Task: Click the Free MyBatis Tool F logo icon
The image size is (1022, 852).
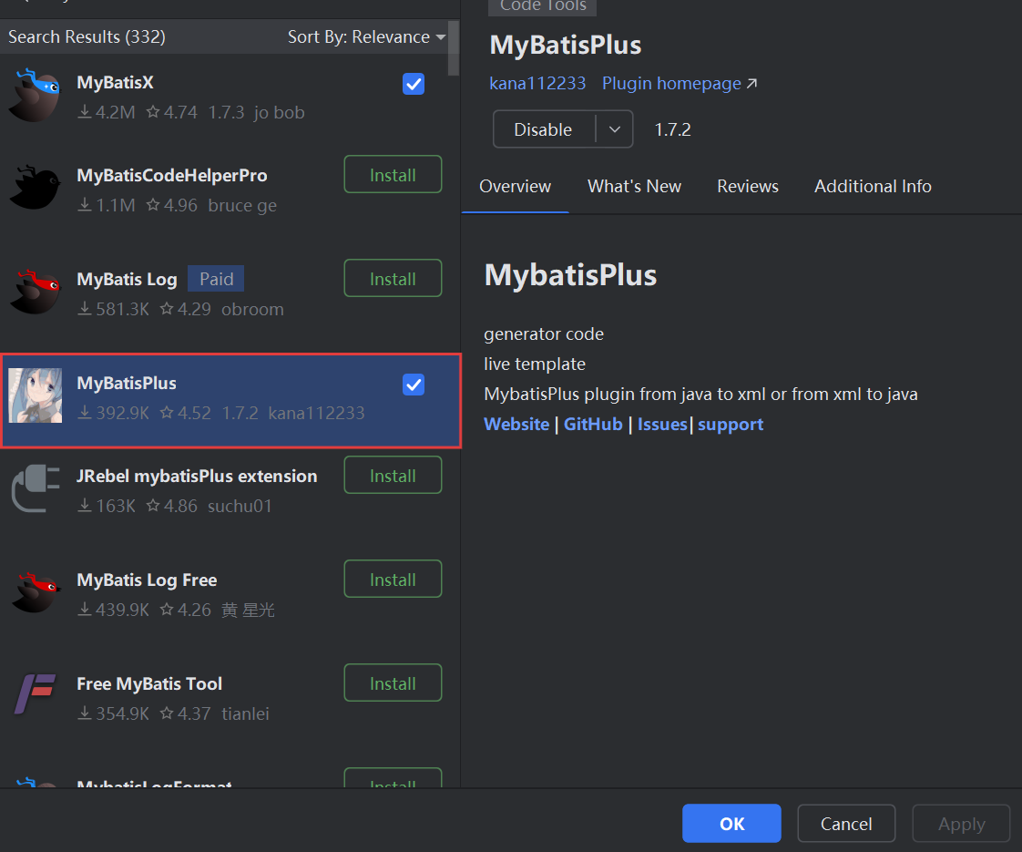Action: click(x=36, y=695)
